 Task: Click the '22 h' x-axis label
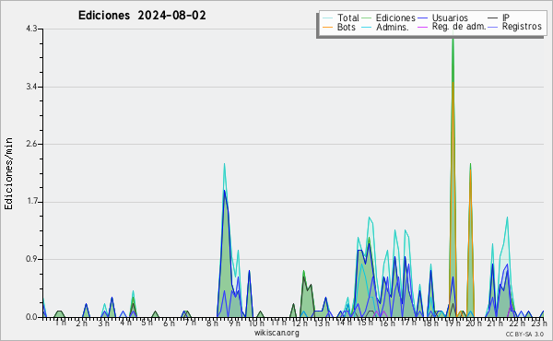coord(517,323)
